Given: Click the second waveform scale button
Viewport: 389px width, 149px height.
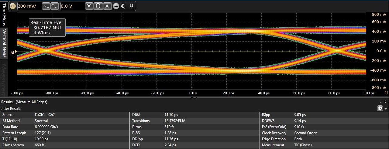Looking at the screenshot, I should [54, 6].
